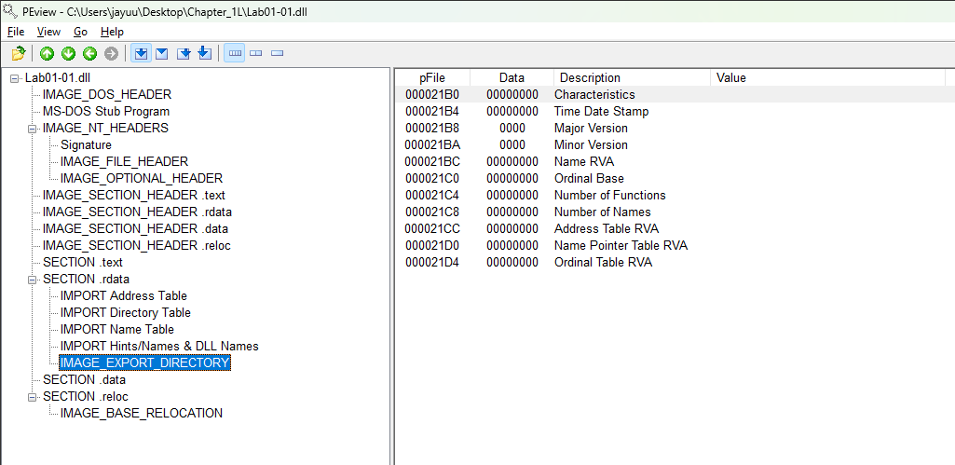Select IMAGE_OPTIONAL_HEADER in the tree
The image size is (955, 465).
pyautogui.click(x=142, y=179)
